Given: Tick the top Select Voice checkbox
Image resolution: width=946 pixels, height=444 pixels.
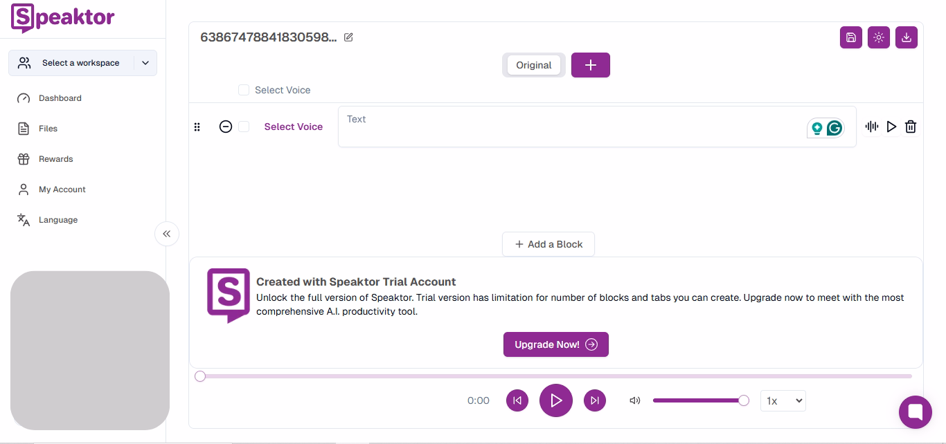Looking at the screenshot, I should [x=244, y=90].
